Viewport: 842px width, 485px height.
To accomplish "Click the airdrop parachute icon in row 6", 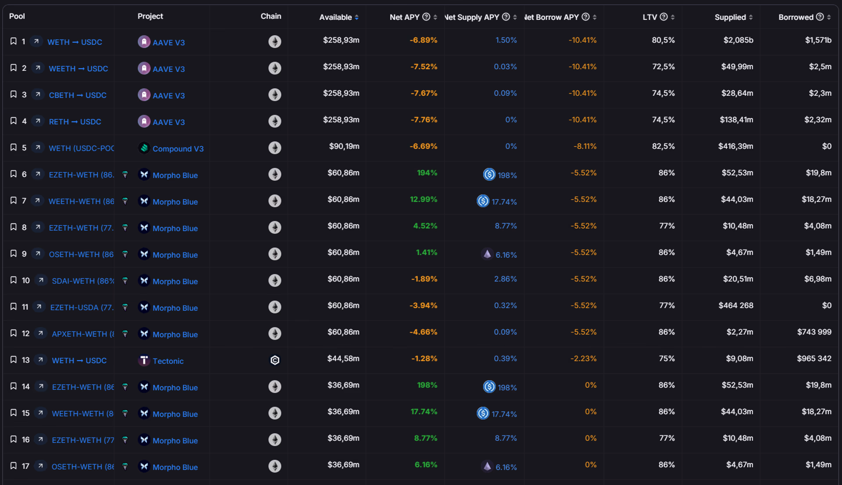I will [125, 174].
